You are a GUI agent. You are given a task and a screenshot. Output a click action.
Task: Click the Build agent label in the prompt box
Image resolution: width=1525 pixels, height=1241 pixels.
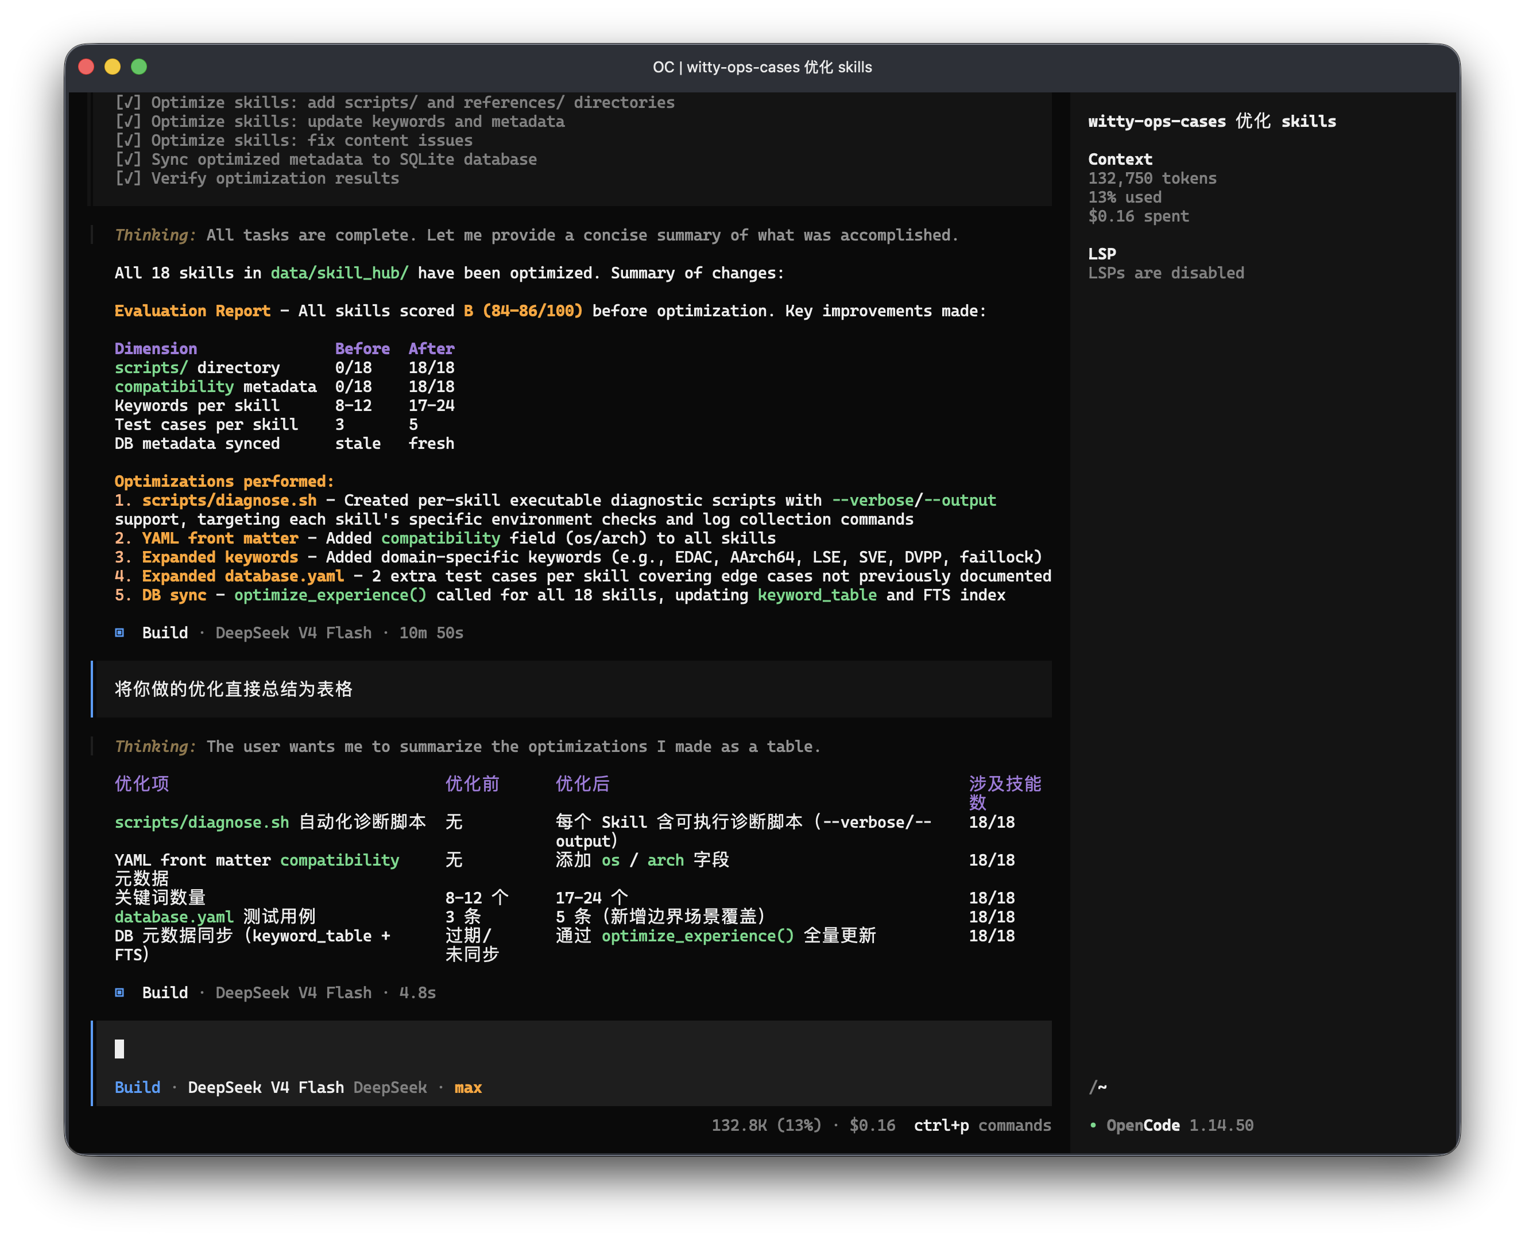(137, 1087)
